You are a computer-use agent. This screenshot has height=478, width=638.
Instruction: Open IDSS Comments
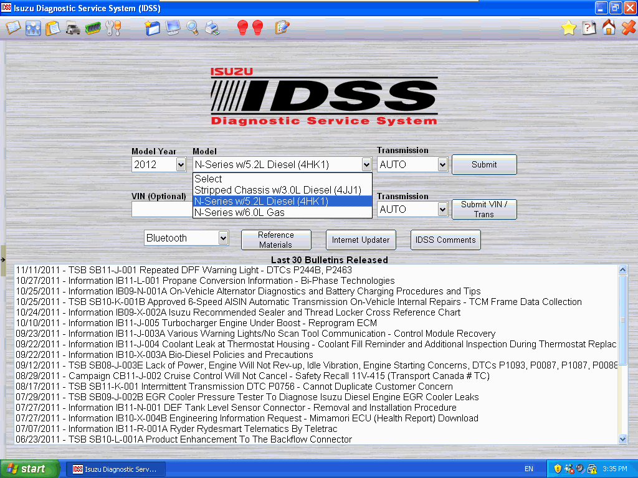point(445,240)
